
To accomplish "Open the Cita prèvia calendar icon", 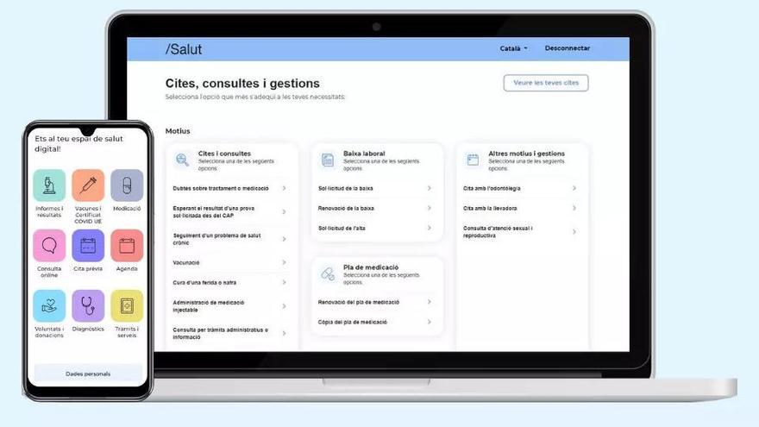I will click(88, 246).
